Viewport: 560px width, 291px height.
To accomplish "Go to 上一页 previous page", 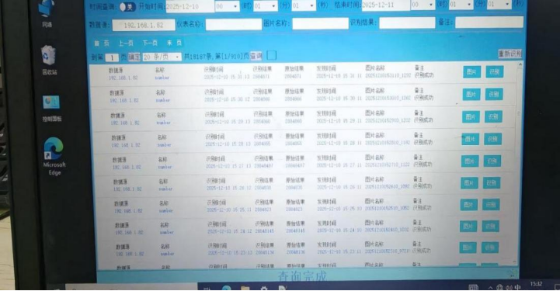I will coord(126,43).
